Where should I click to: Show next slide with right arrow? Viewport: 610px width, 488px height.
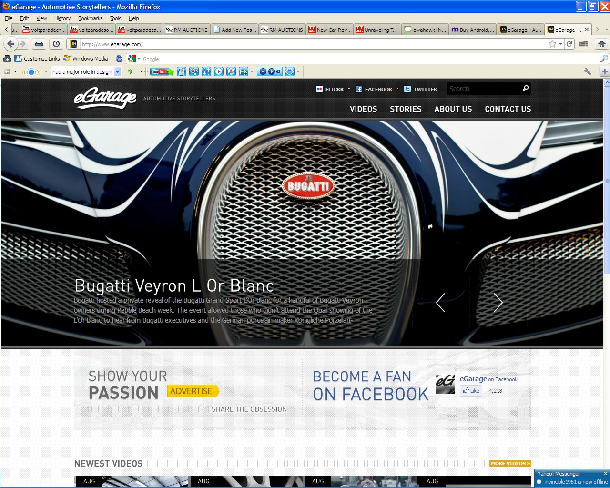[498, 303]
